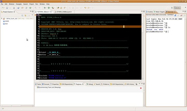Screen dimensions: 187x111
Task: Open the Run menu
Action: [x=37, y=4]
